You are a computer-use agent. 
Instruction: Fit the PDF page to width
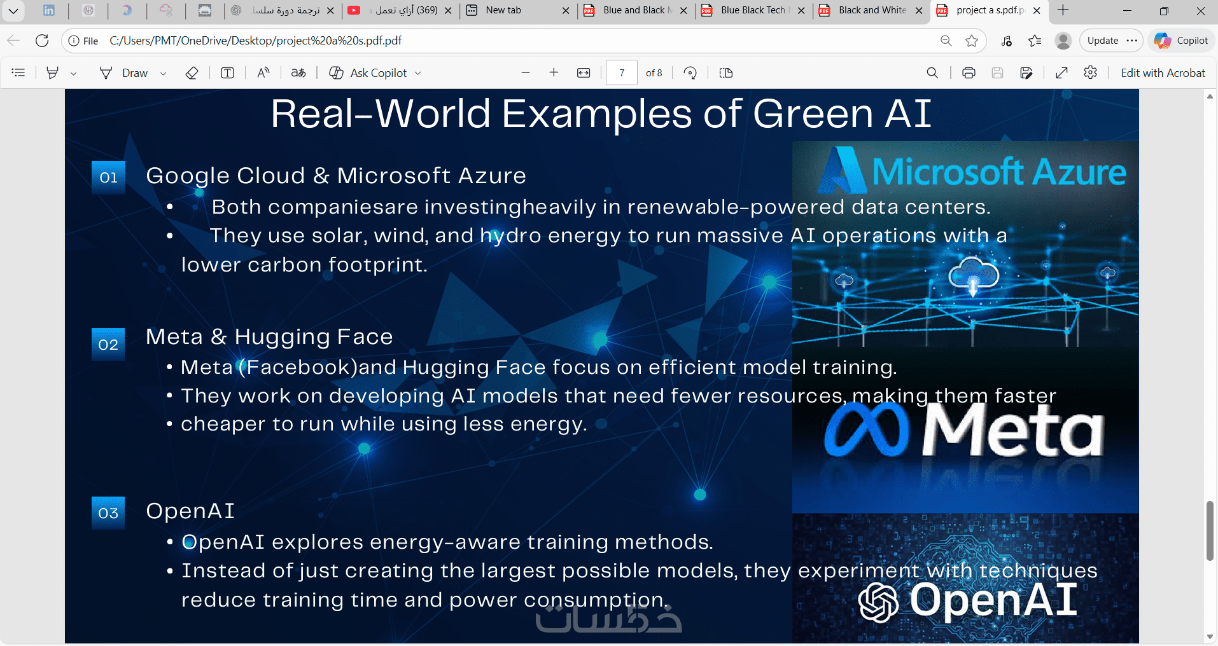[584, 73]
